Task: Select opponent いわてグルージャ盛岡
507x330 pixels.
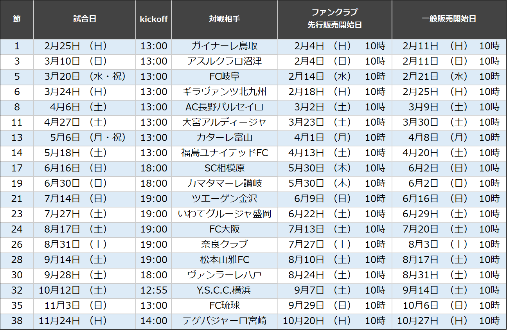Action: point(225,214)
